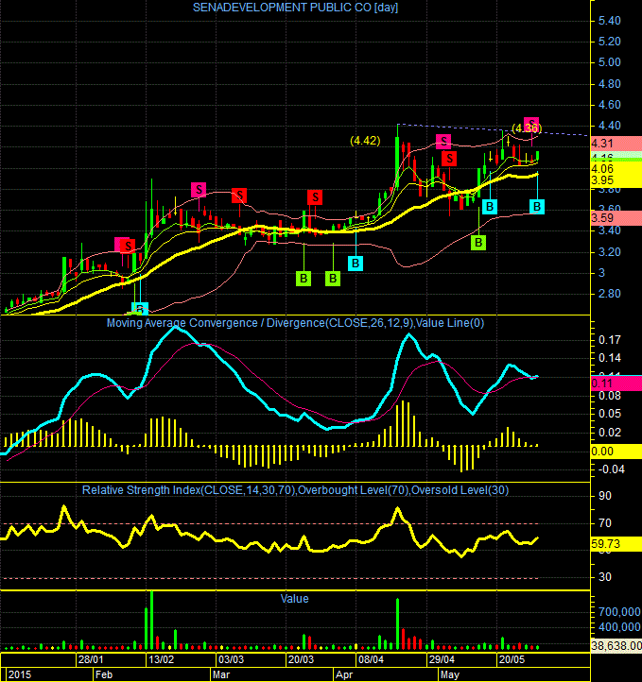
Task: Click the red S sell marker in early March
Action: pyautogui.click(x=239, y=196)
